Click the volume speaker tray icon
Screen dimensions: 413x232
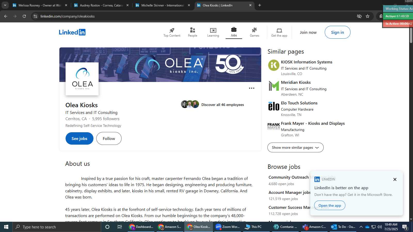pyautogui.click(x=380, y=227)
